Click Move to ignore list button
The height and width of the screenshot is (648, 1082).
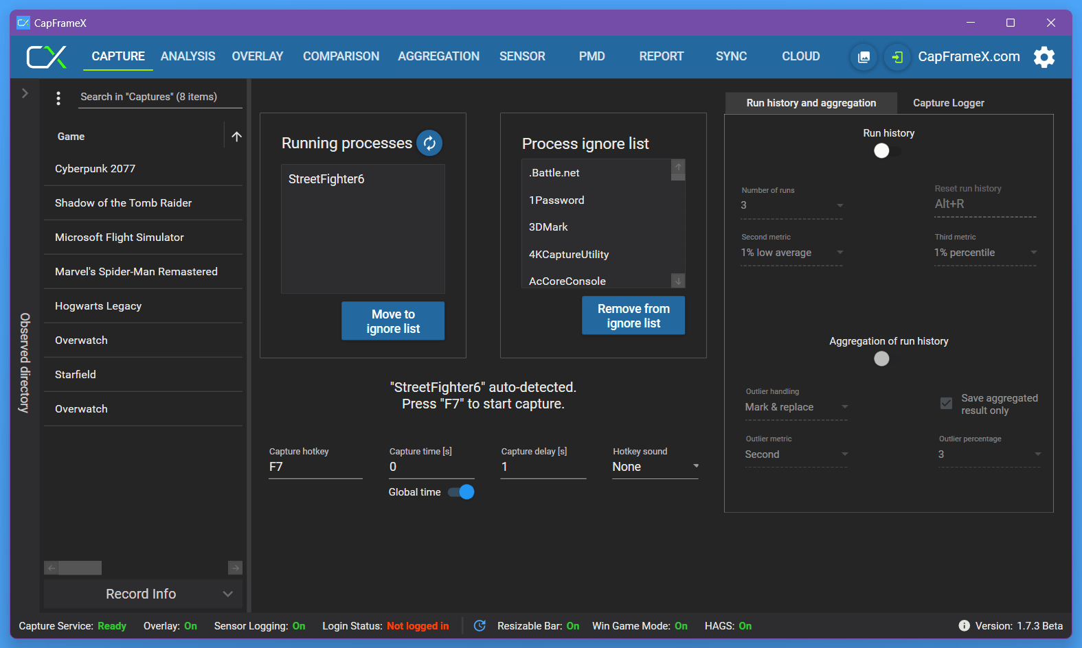393,321
